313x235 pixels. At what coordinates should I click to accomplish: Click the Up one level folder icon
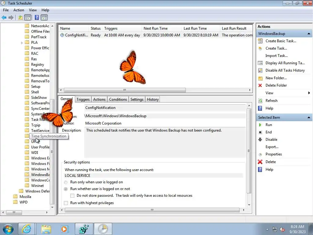(x=20, y=17)
